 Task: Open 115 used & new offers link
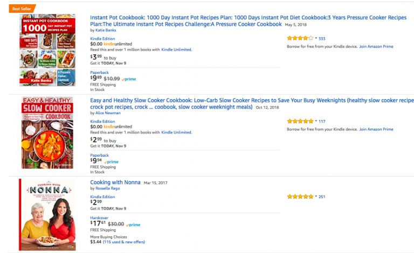coord(124,242)
